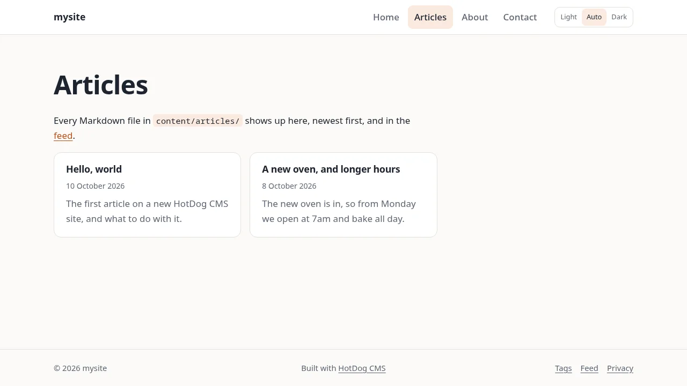Viewport: 687px width, 386px height.
Task: Click the © 2026 mysite copyright text
Action: (x=80, y=368)
